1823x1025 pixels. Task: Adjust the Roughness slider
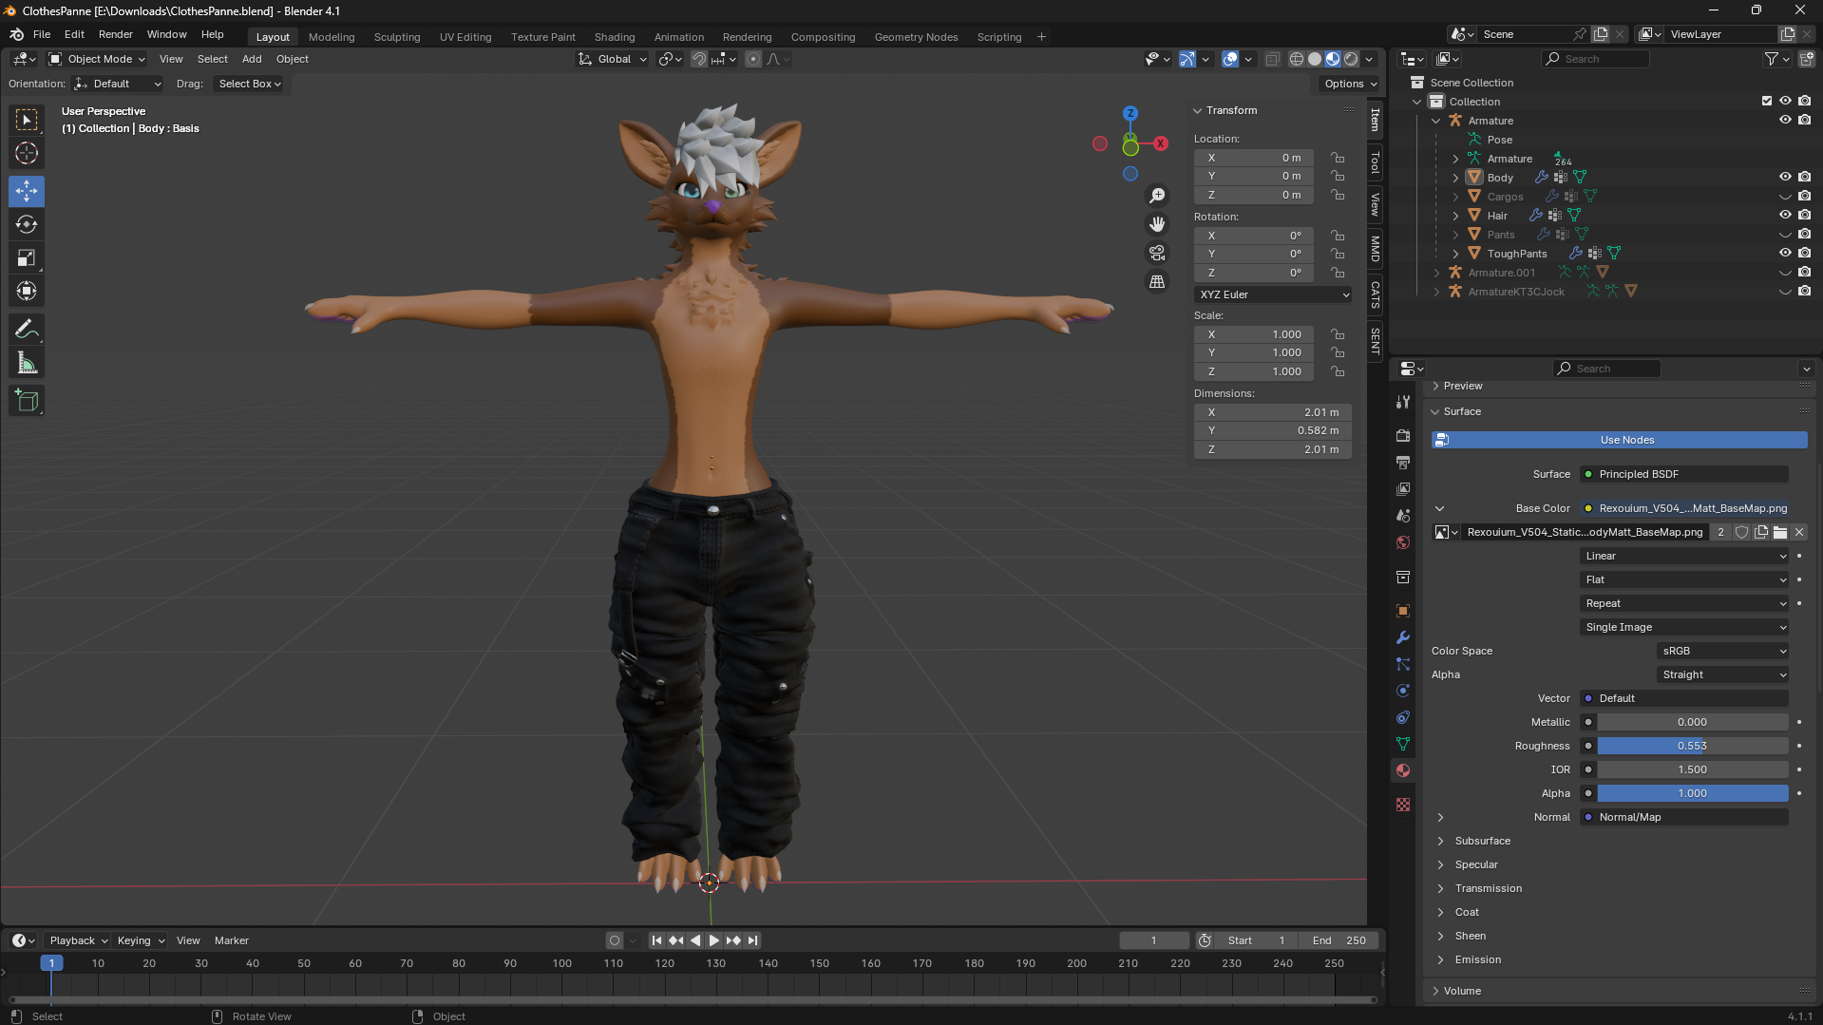point(1692,746)
